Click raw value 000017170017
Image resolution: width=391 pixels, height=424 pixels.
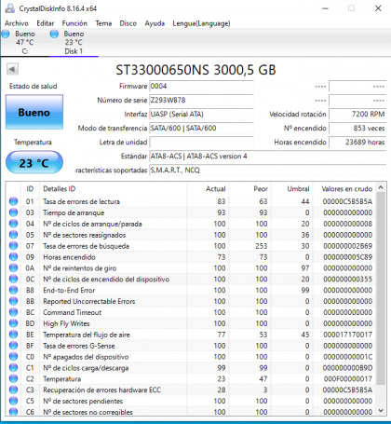click(x=347, y=335)
